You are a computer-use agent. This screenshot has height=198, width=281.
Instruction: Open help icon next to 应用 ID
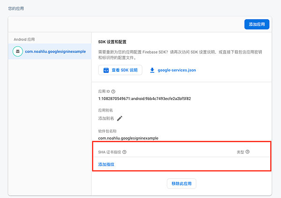[113, 91]
